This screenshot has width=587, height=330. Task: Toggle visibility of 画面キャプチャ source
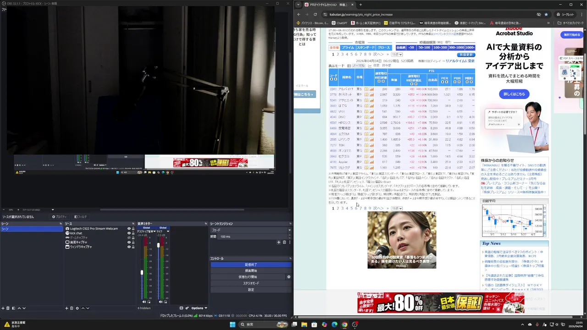(129, 242)
